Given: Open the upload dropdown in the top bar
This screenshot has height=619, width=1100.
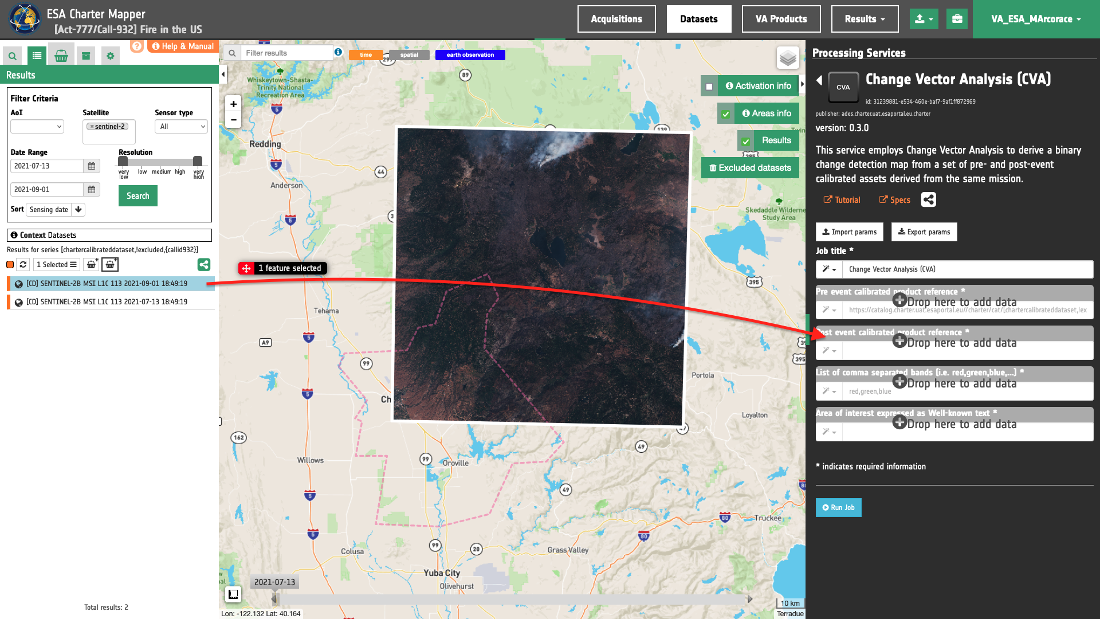Looking at the screenshot, I should [x=924, y=19].
